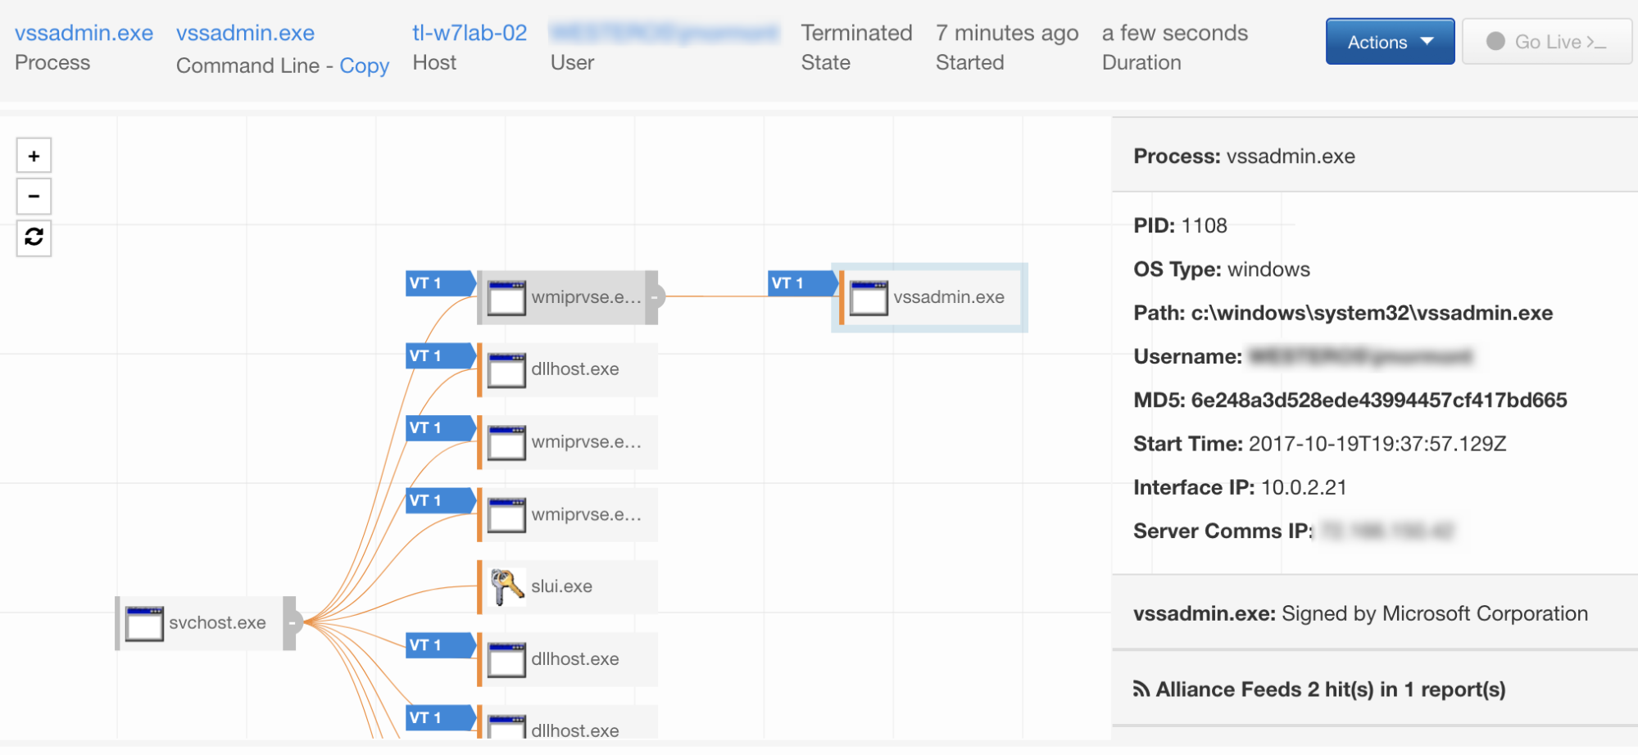Click the slui.exe keys icon
Viewport: 1638px width, 755px height.
[506, 586]
